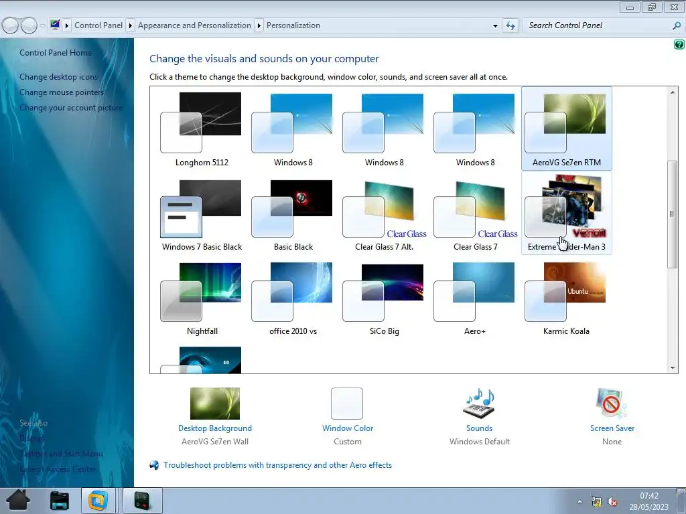
Task: Click the Refresh button in address bar
Action: coord(510,26)
